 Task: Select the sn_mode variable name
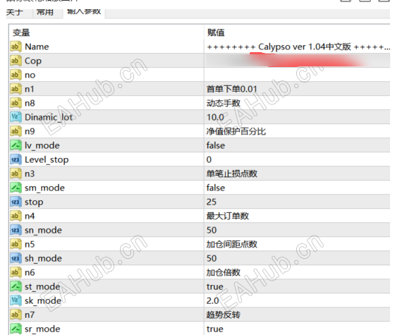pos(43,230)
